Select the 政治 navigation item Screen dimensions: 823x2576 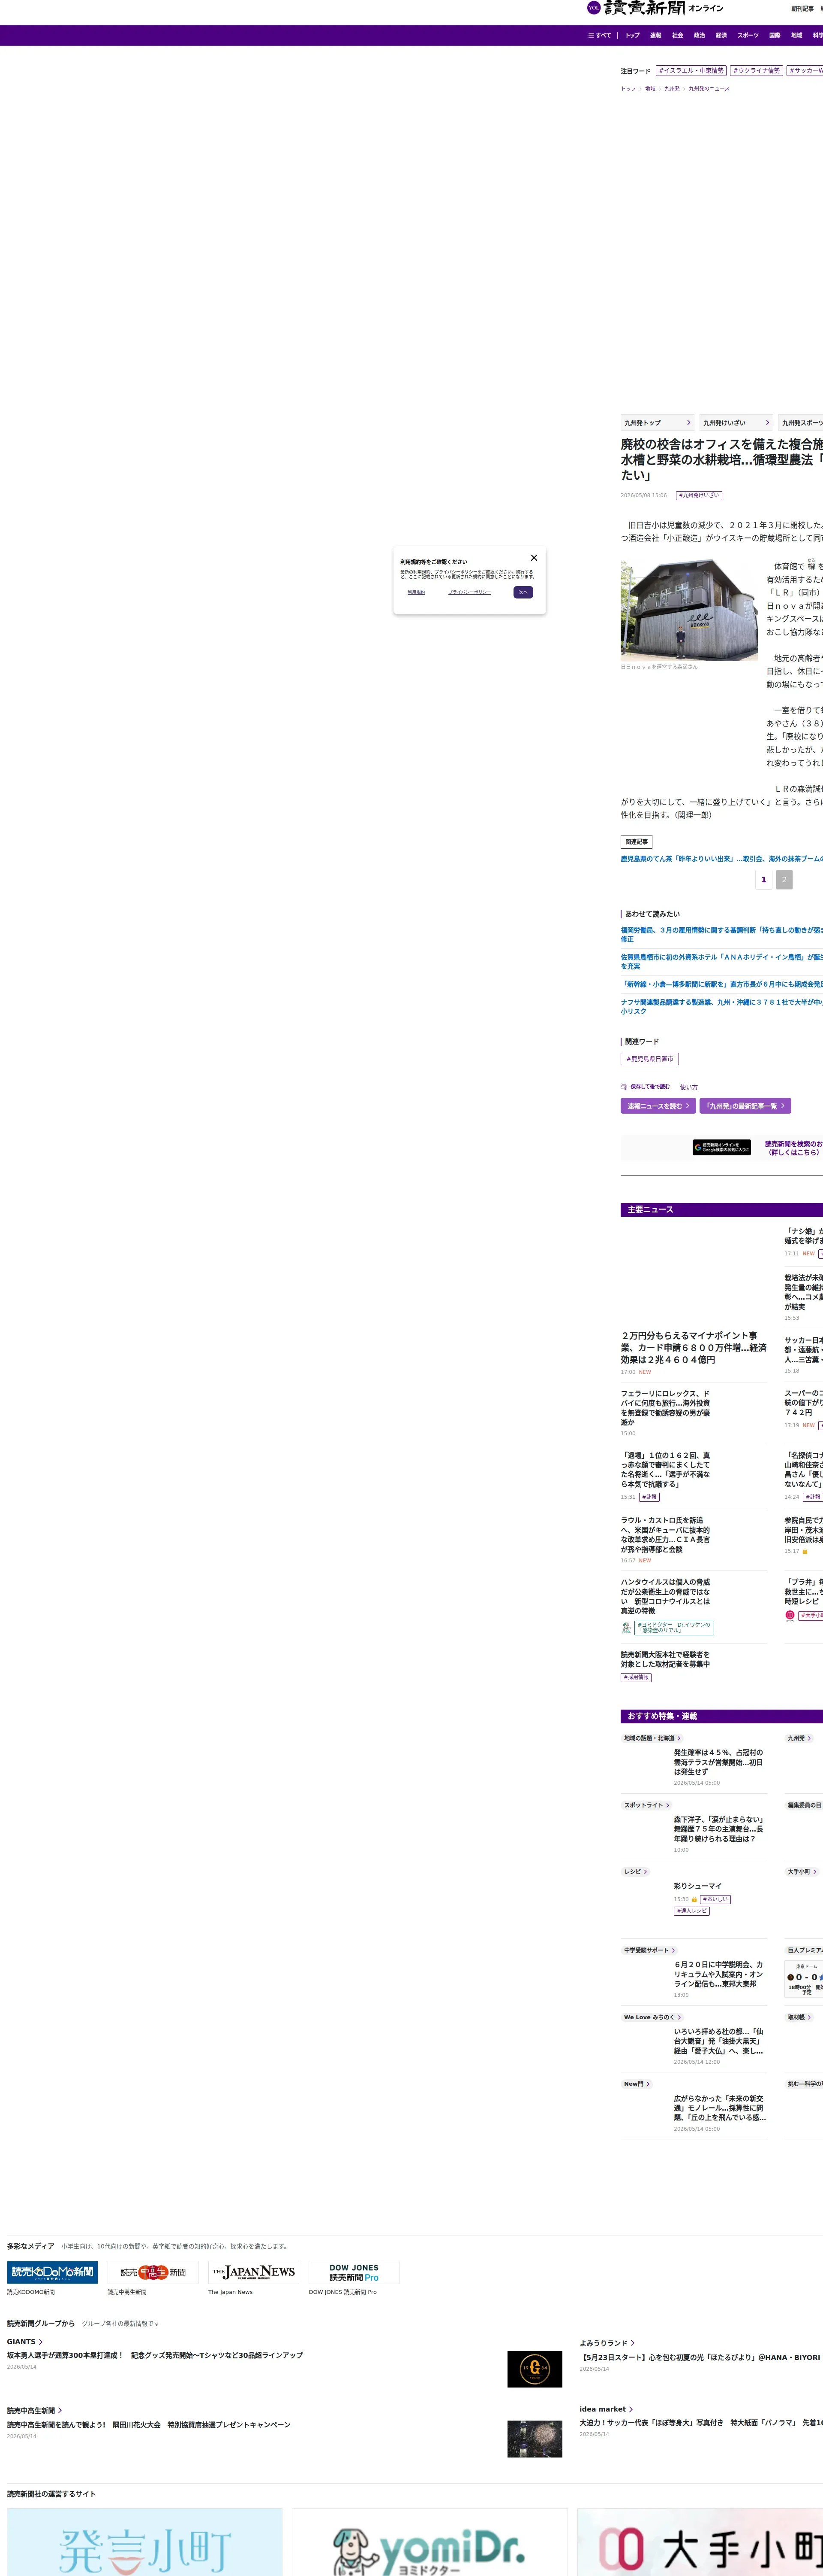[699, 35]
